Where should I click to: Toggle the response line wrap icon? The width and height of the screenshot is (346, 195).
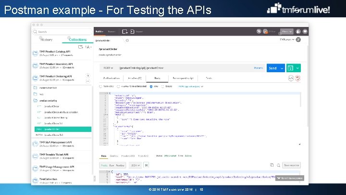tap(146, 165)
